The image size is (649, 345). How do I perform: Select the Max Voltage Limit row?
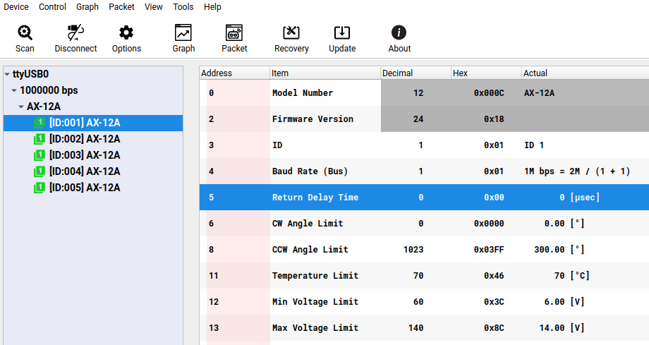(x=424, y=327)
